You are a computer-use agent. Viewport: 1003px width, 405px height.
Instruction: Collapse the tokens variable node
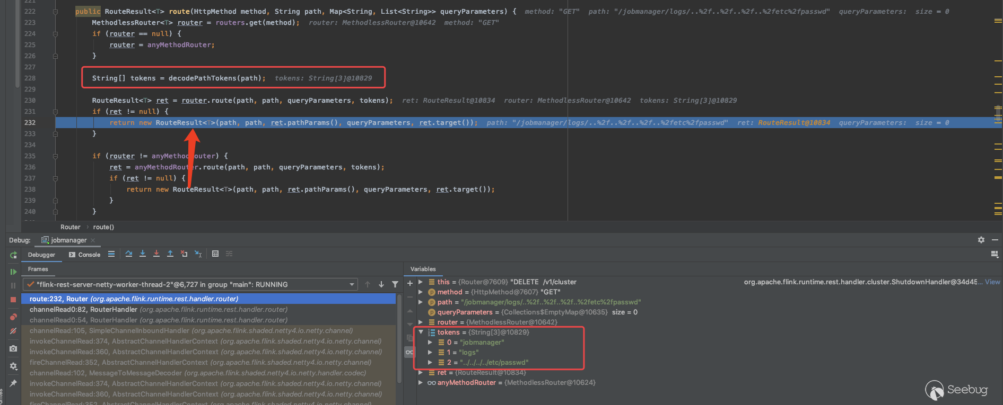point(421,332)
